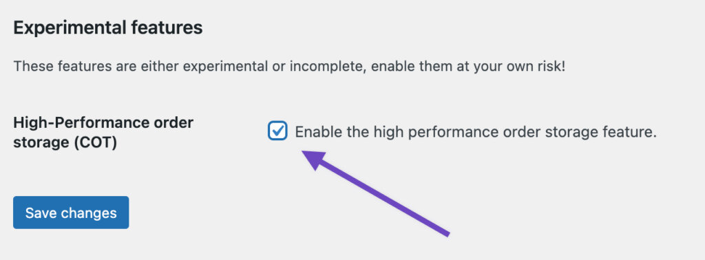Click the purple arrow annotation
The image size is (705, 260).
pyautogui.click(x=375, y=193)
